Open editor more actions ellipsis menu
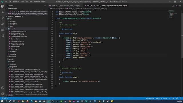The height and width of the screenshot is (103, 183). 180,5
